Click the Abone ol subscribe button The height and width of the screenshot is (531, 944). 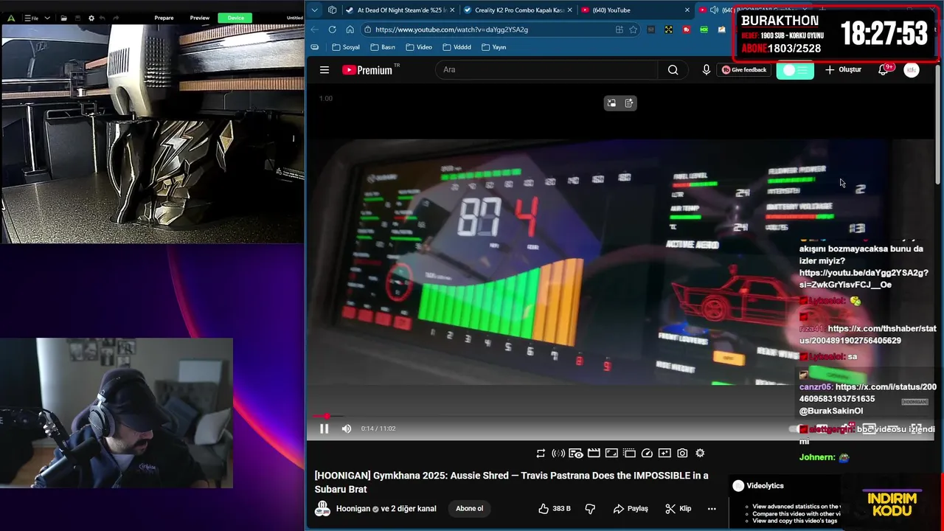point(469,508)
